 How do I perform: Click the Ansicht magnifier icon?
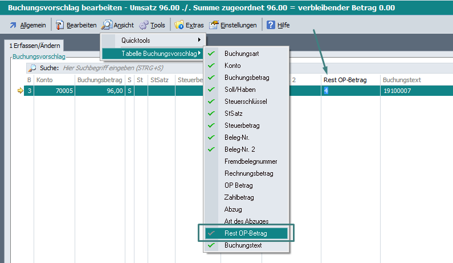click(x=107, y=25)
